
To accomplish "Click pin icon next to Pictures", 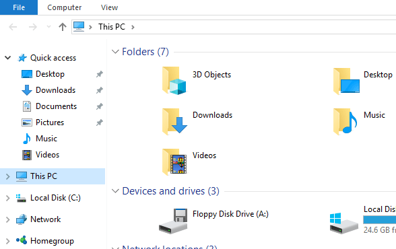I will (100, 122).
